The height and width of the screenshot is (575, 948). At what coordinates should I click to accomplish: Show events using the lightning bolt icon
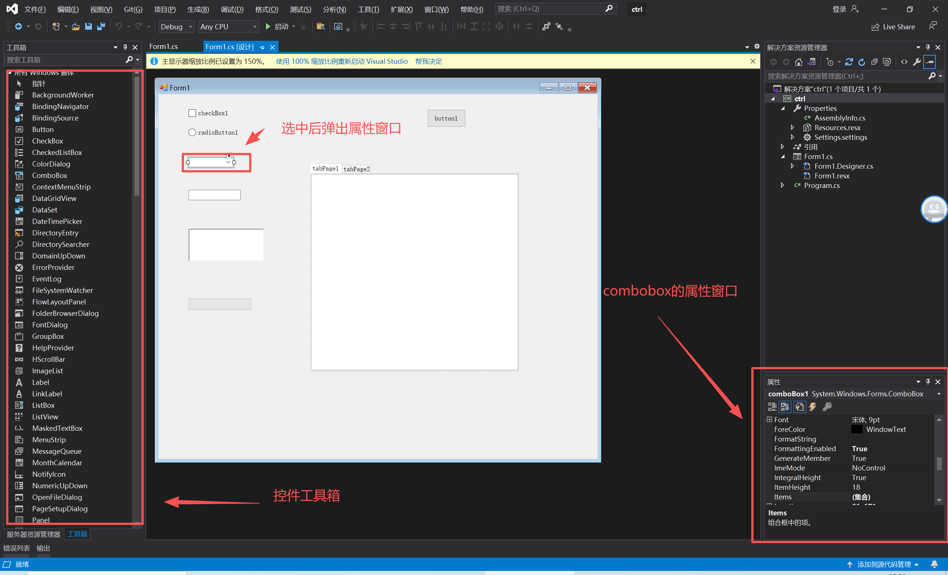click(812, 407)
